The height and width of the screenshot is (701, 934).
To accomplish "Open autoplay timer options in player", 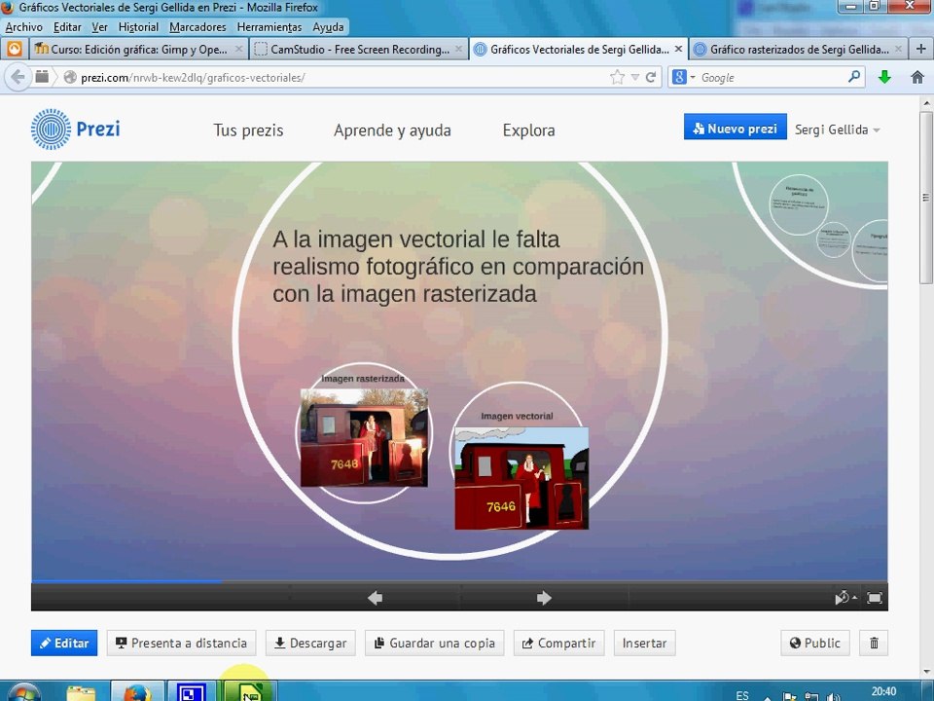I will 845,597.
